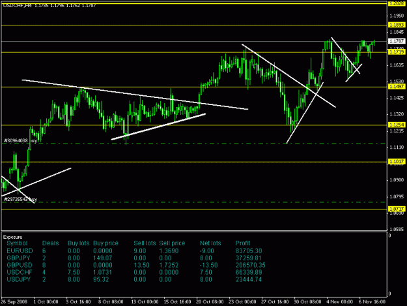
Task: Select the 1.1497 yellow price label
Action: tap(397, 87)
